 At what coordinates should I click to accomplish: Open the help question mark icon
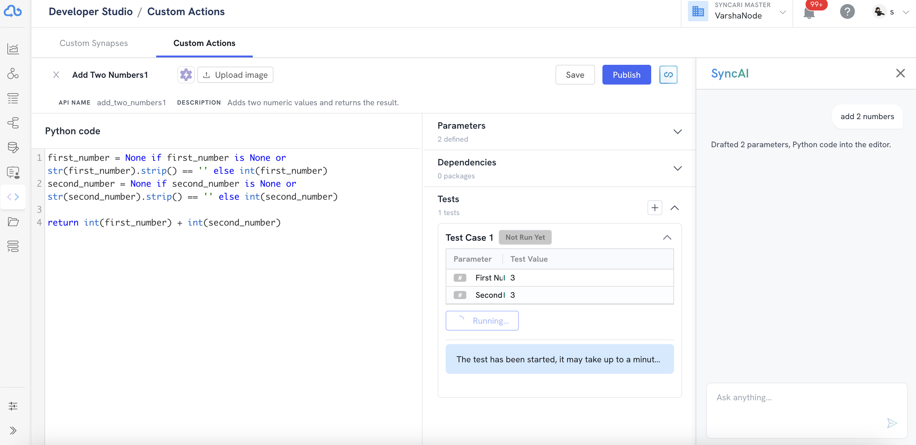point(847,12)
